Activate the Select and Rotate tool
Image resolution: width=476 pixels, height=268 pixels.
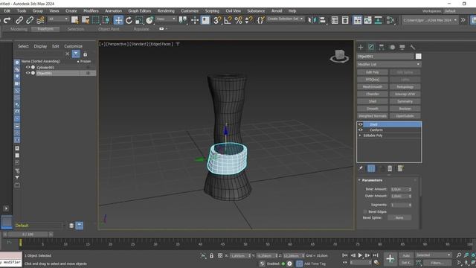[x=129, y=20]
